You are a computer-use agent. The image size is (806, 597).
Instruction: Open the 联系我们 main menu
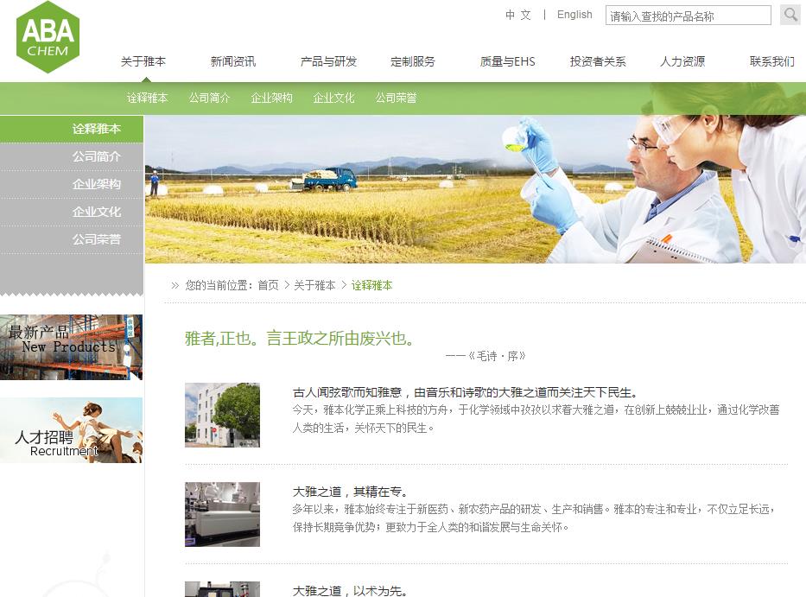[772, 61]
